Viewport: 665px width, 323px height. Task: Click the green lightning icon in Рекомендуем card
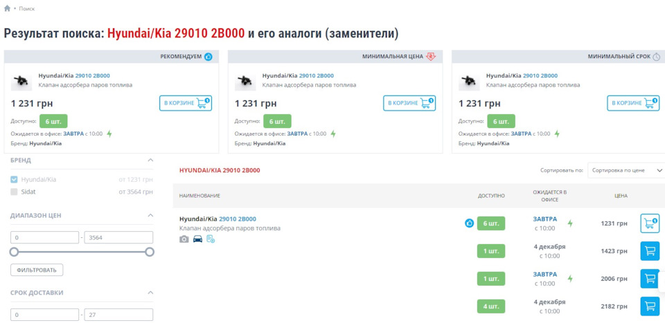coord(109,133)
